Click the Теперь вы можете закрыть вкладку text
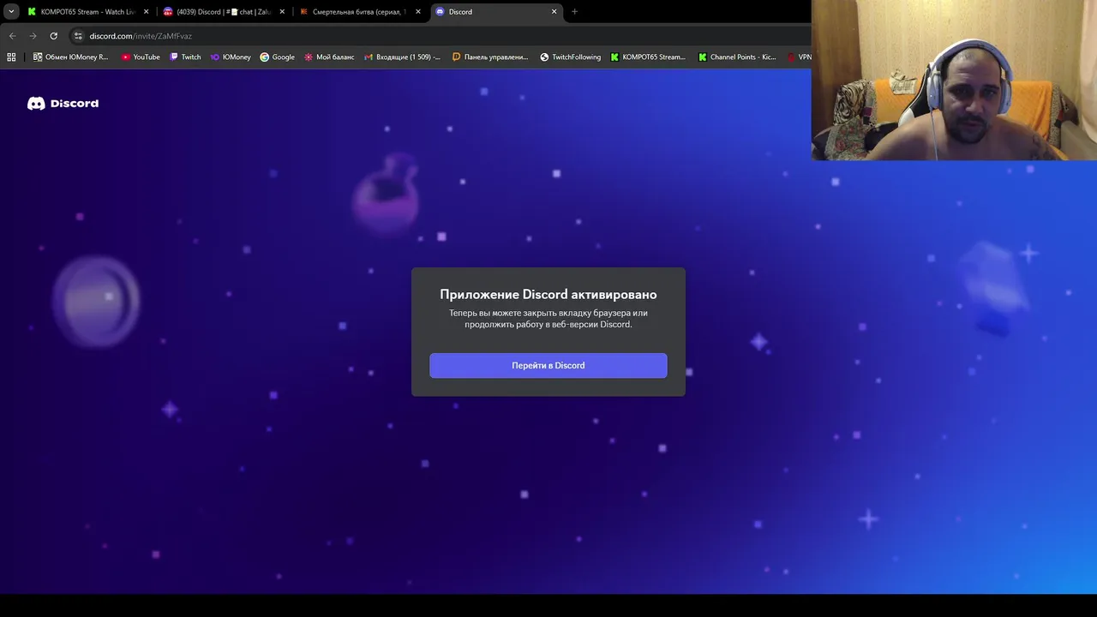1097x617 pixels. point(548,319)
